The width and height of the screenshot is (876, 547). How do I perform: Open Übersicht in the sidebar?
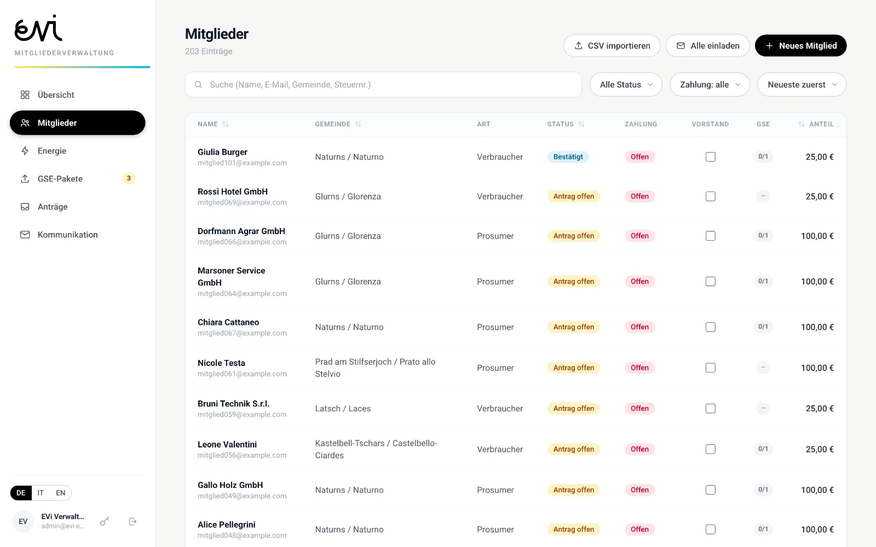(x=78, y=95)
